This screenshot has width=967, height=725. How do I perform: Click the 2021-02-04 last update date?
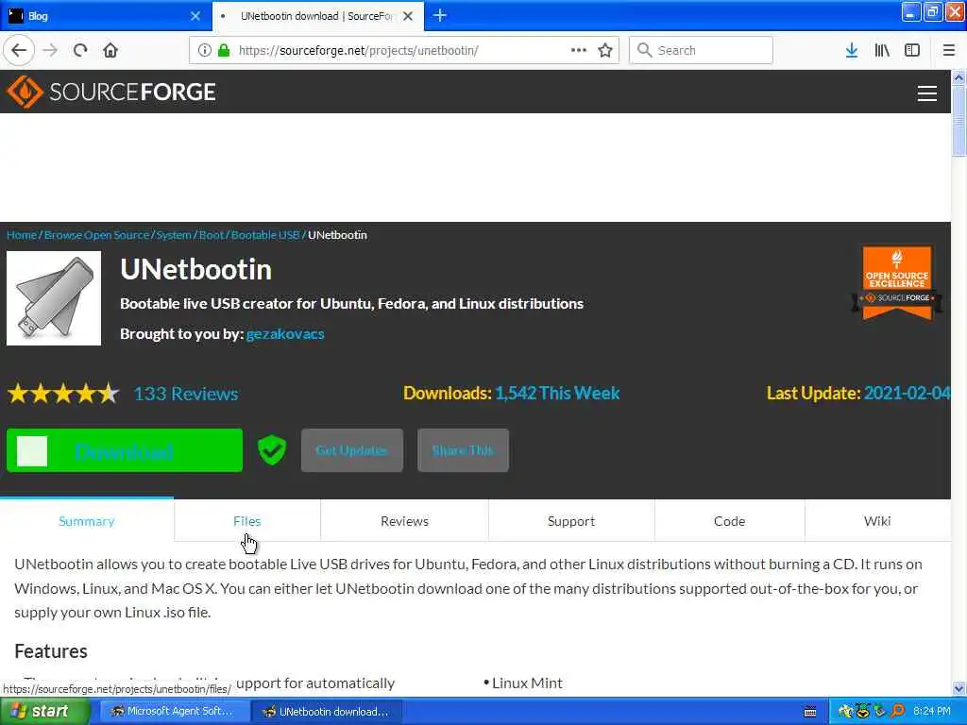tap(908, 394)
